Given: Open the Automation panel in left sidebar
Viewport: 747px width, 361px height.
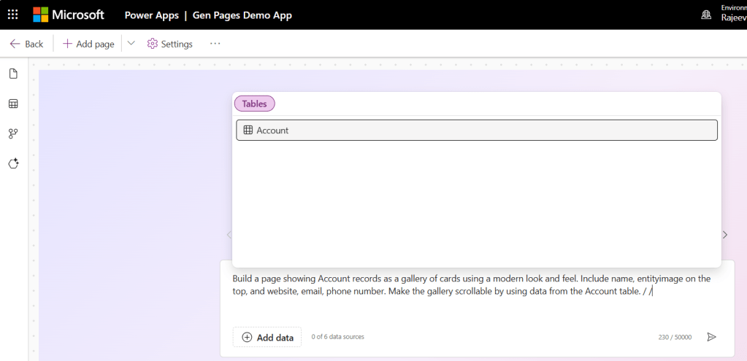Looking at the screenshot, I should pos(13,133).
